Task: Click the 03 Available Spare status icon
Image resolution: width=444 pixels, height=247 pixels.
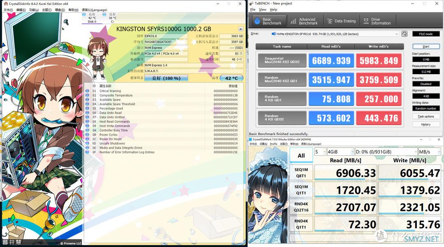Action: [87, 100]
